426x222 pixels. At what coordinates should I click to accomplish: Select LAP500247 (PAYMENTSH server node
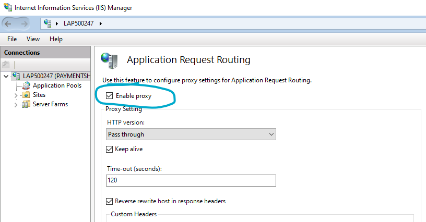coord(56,76)
